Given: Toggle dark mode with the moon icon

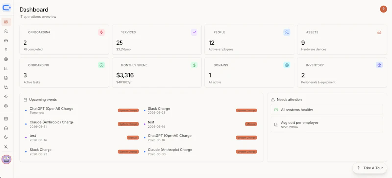Looking at the screenshot, I should point(6,137).
